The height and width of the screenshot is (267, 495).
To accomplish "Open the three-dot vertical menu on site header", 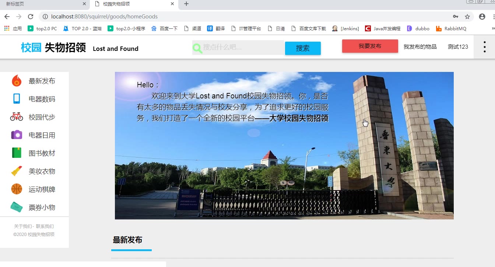I will (x=484, y=47).
